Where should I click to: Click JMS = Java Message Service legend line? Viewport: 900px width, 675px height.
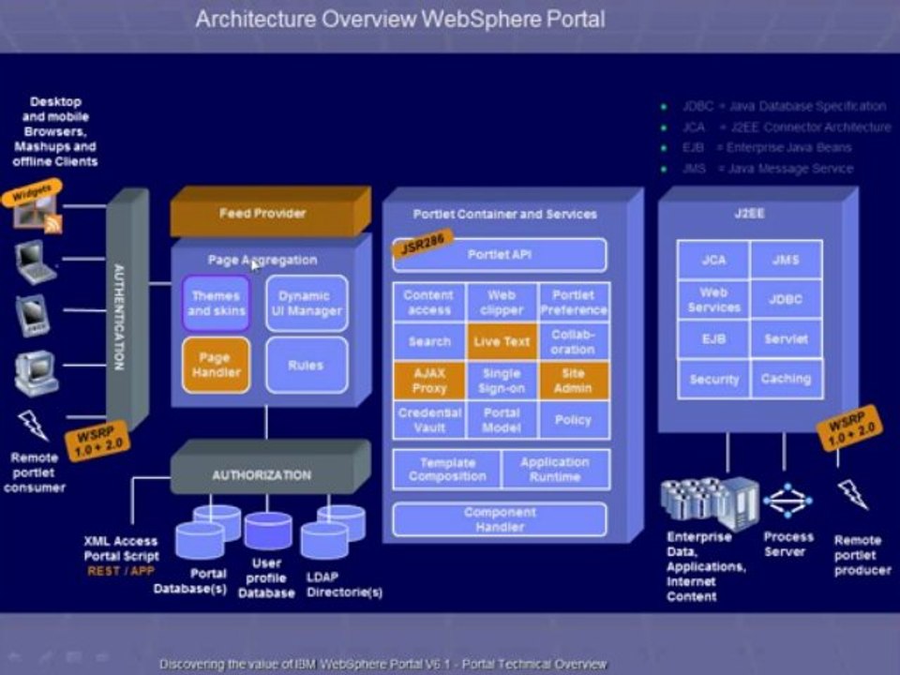768,169
